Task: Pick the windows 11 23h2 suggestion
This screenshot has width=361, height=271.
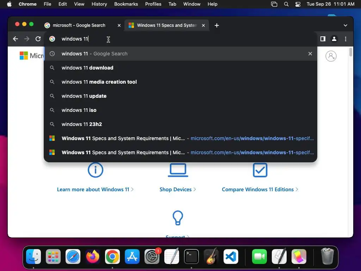Action: point(180,124)
